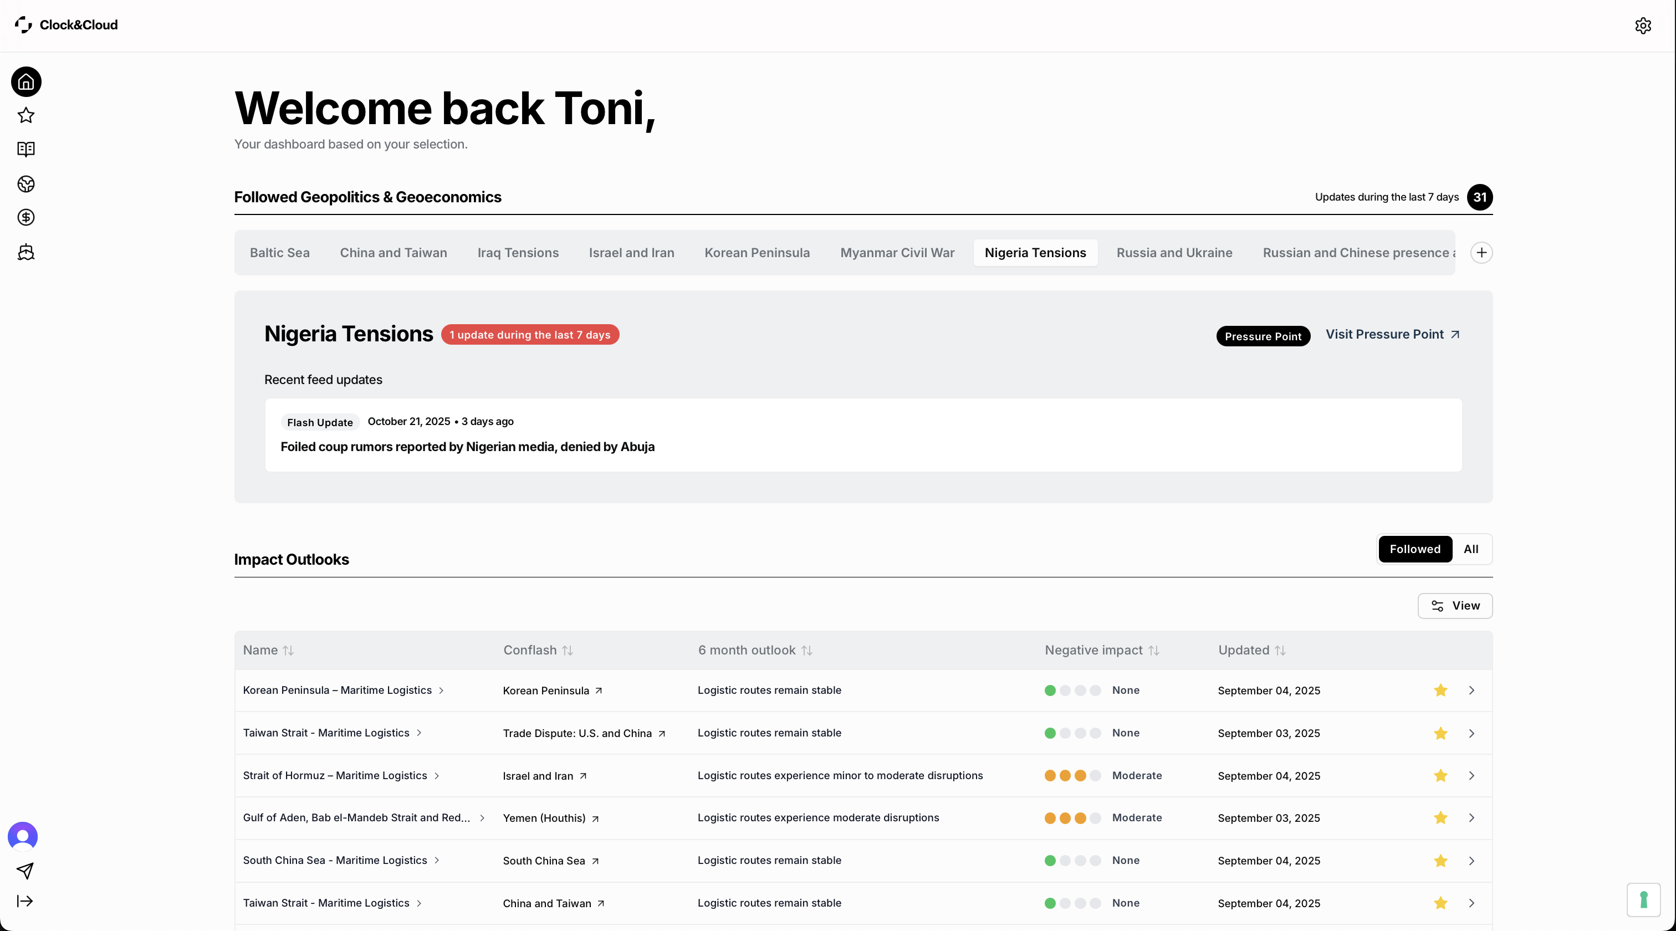Toggle star for Strait of Hormuz row
1676x931 pixels.
click(1440, 775)
